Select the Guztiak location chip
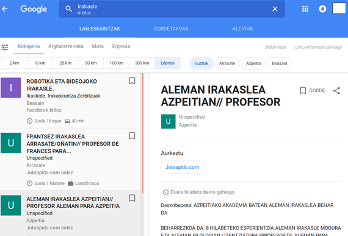The height and width of the screenshot is (236, 348). coord(201,63)
